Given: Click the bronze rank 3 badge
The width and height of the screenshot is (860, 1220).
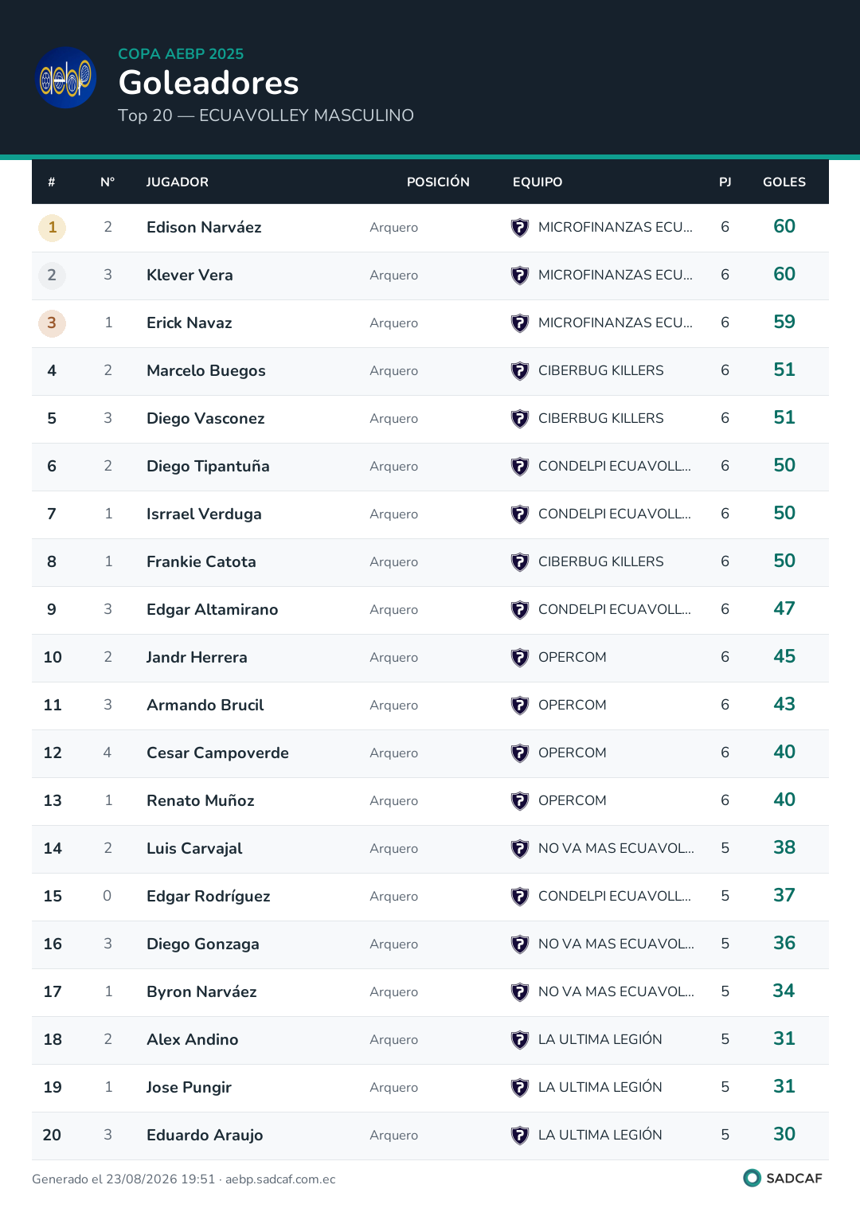Looking at the screenshot, I should [53, 323].
